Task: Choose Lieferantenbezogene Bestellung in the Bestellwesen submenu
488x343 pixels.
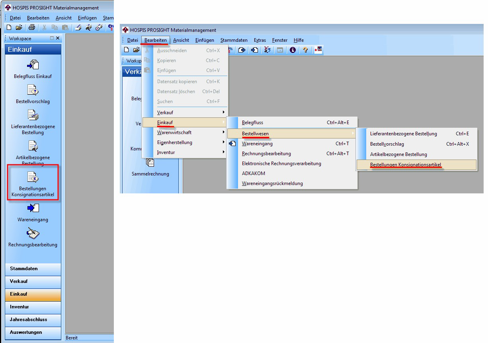Action: coord(416,134)
